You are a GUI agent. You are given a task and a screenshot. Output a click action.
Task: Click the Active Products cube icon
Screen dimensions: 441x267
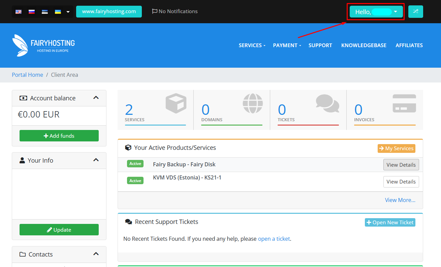tap(128, 147)
